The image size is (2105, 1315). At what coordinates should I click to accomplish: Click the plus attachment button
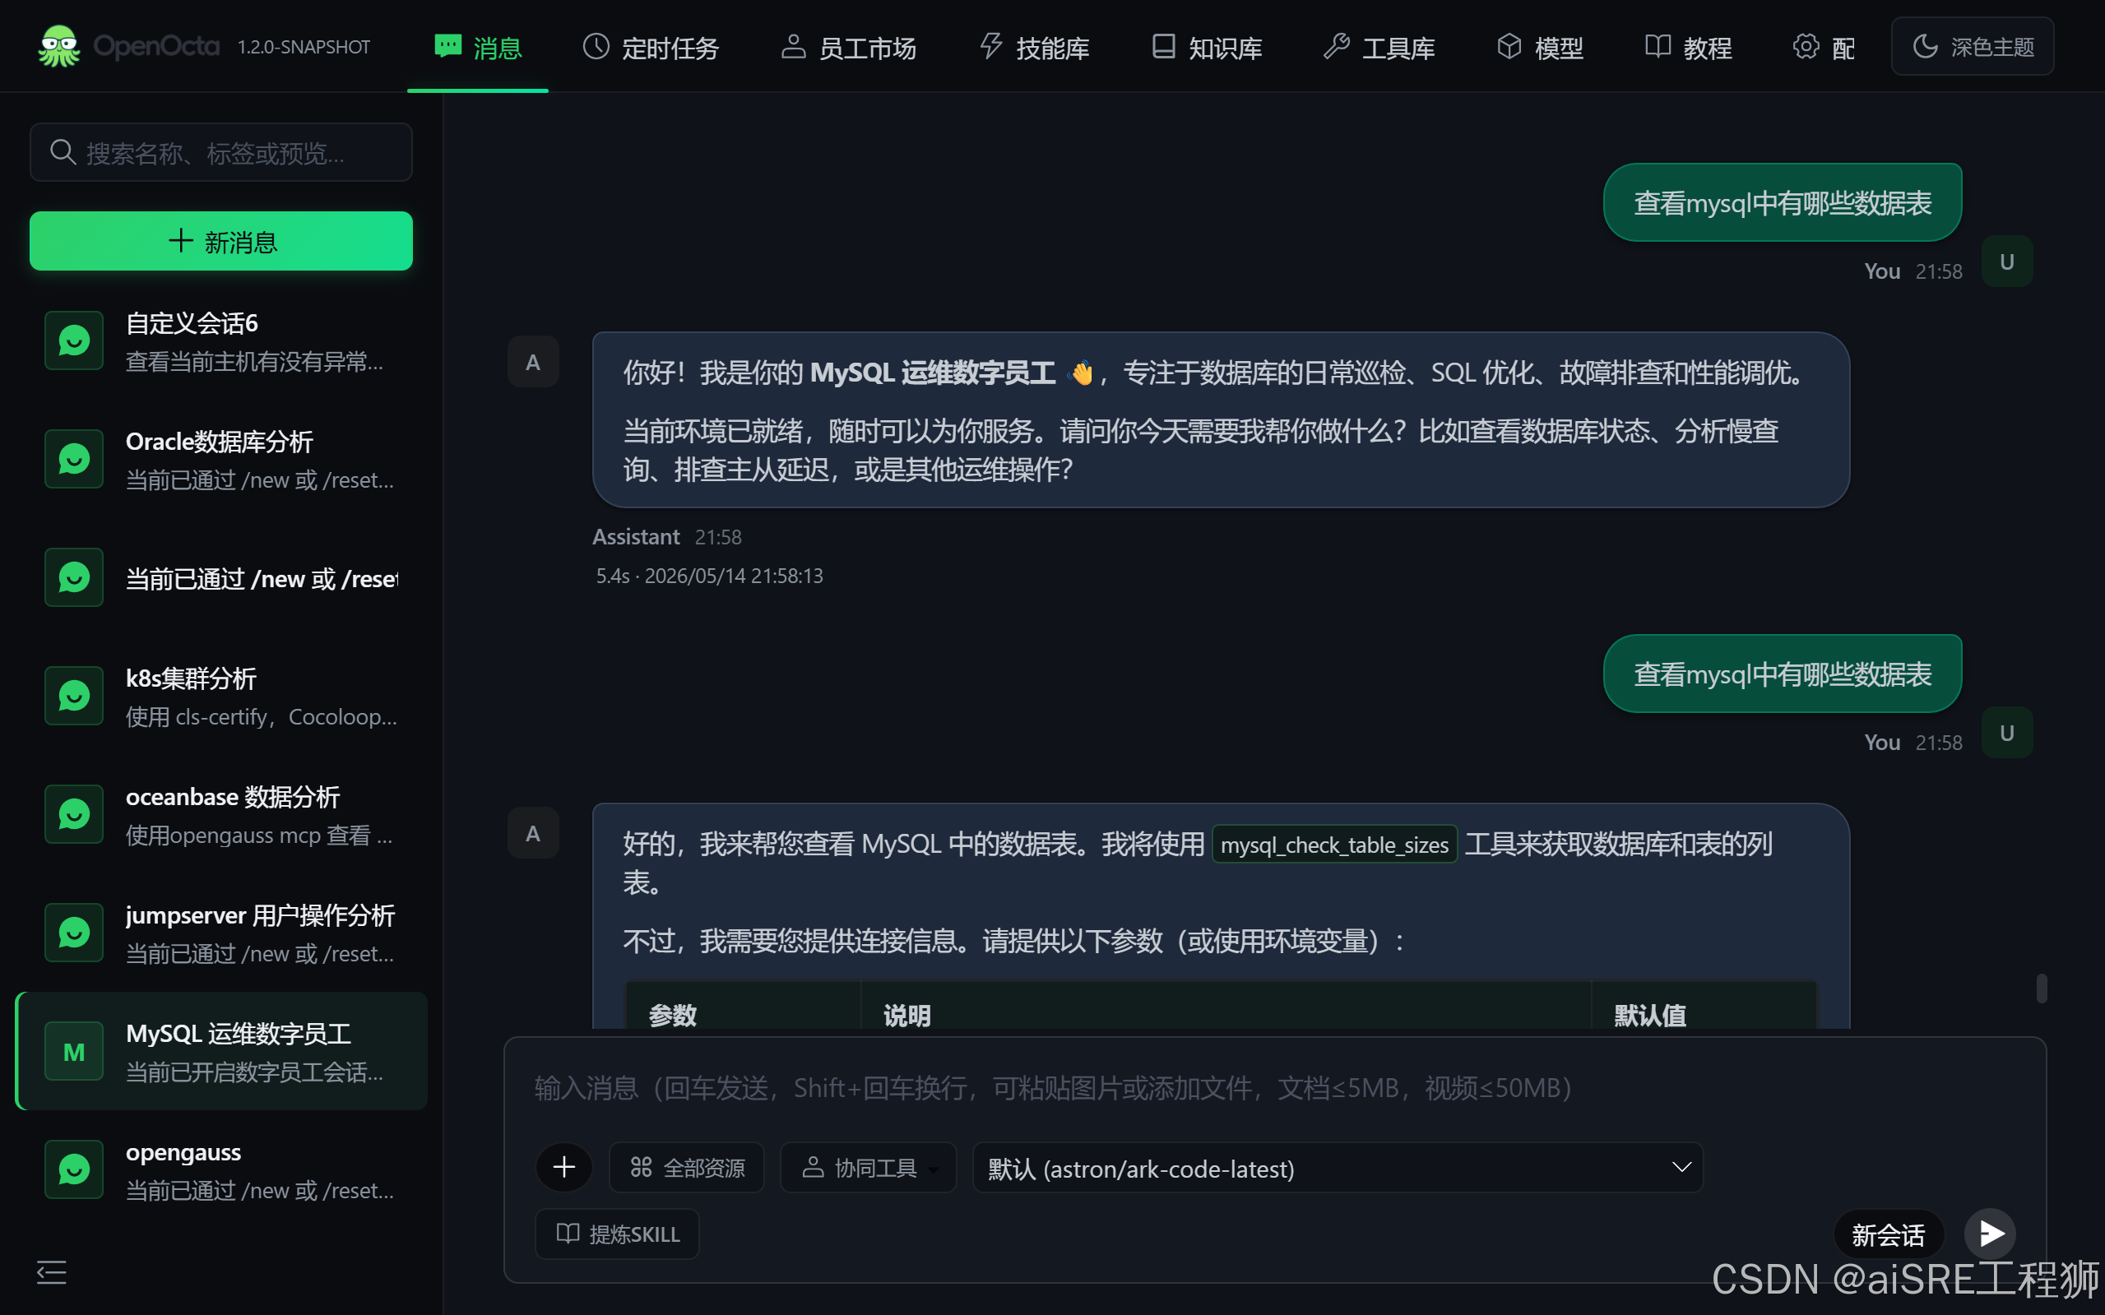pyautogui.click(x=563, y=1167)
